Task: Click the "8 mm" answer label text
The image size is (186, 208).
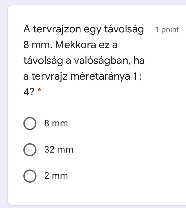Action: (56, 124)
